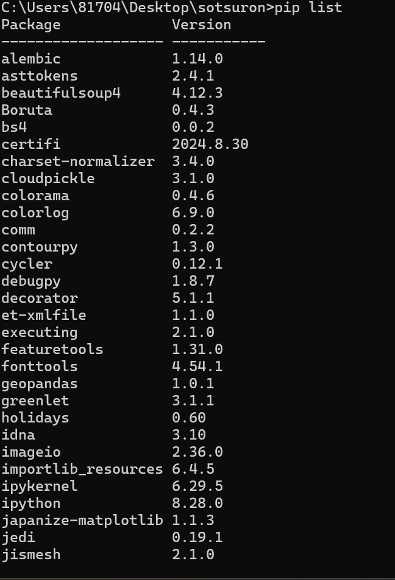The height and width of the screenshot is (580, 395).
Task: Click certifi version 2024.8.30
Action: tap(210, 144)
